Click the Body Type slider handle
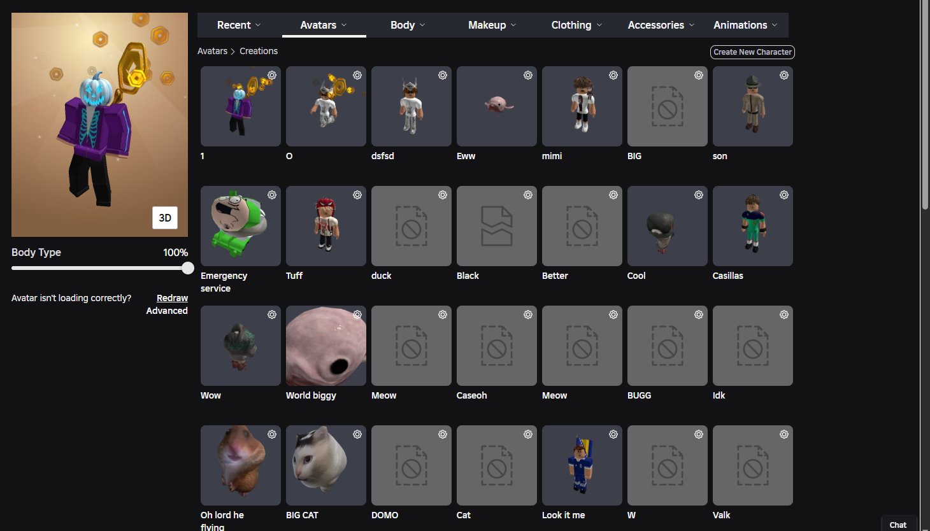Viewport: 930px width, 531px height. (187, 268)
